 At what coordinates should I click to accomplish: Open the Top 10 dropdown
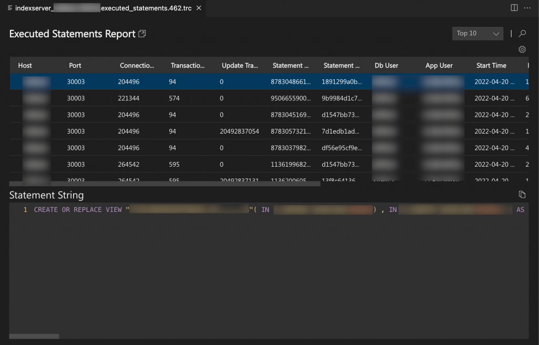[477, 33]
